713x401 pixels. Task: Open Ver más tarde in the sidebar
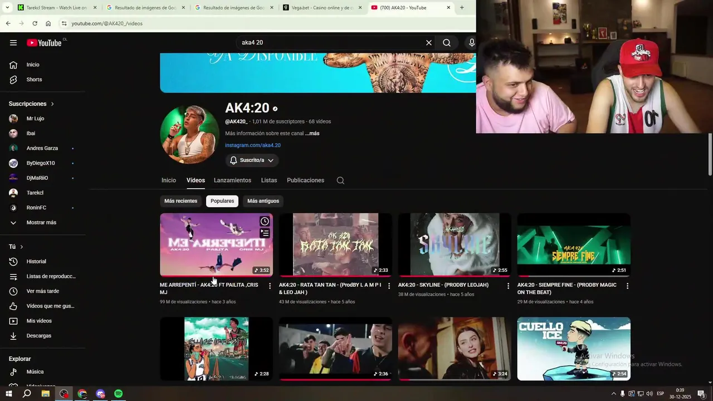coord(43,291)
